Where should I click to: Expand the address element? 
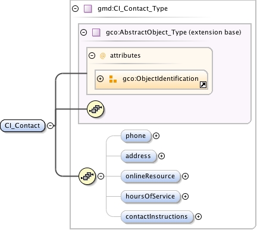coord(161,156)
